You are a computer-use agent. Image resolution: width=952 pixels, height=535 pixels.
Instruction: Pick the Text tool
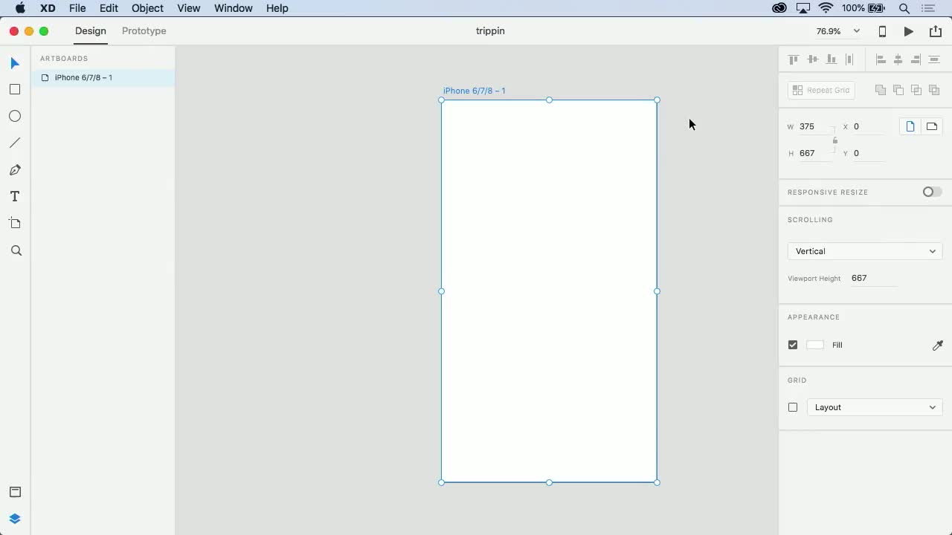[15, 196]
